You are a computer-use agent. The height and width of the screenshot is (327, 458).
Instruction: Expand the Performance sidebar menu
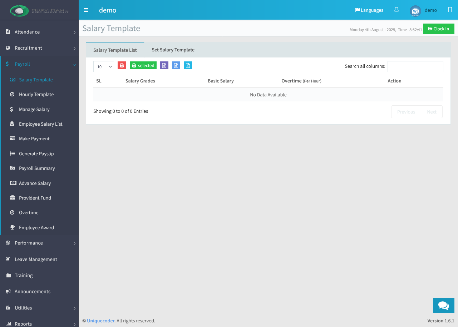39,243
